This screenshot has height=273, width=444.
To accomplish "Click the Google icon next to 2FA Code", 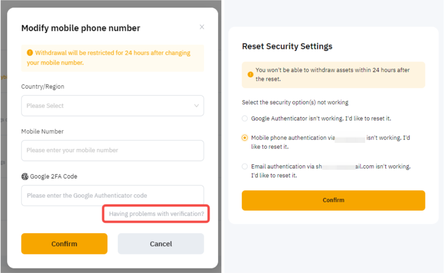I will [25, 176].
